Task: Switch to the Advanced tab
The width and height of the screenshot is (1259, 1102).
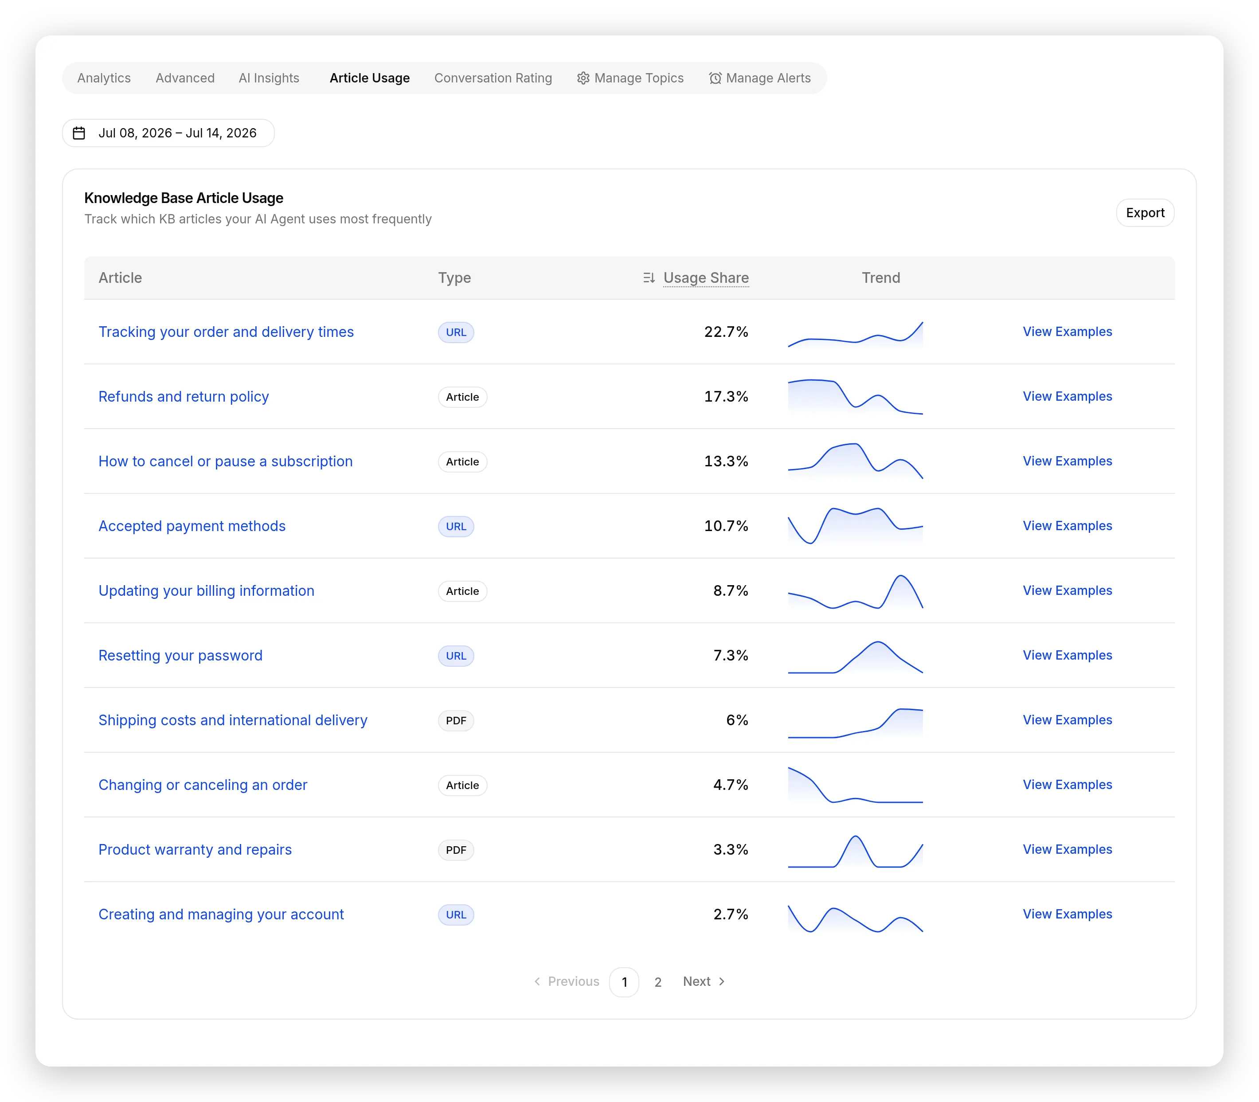Action: click(185, 78)
